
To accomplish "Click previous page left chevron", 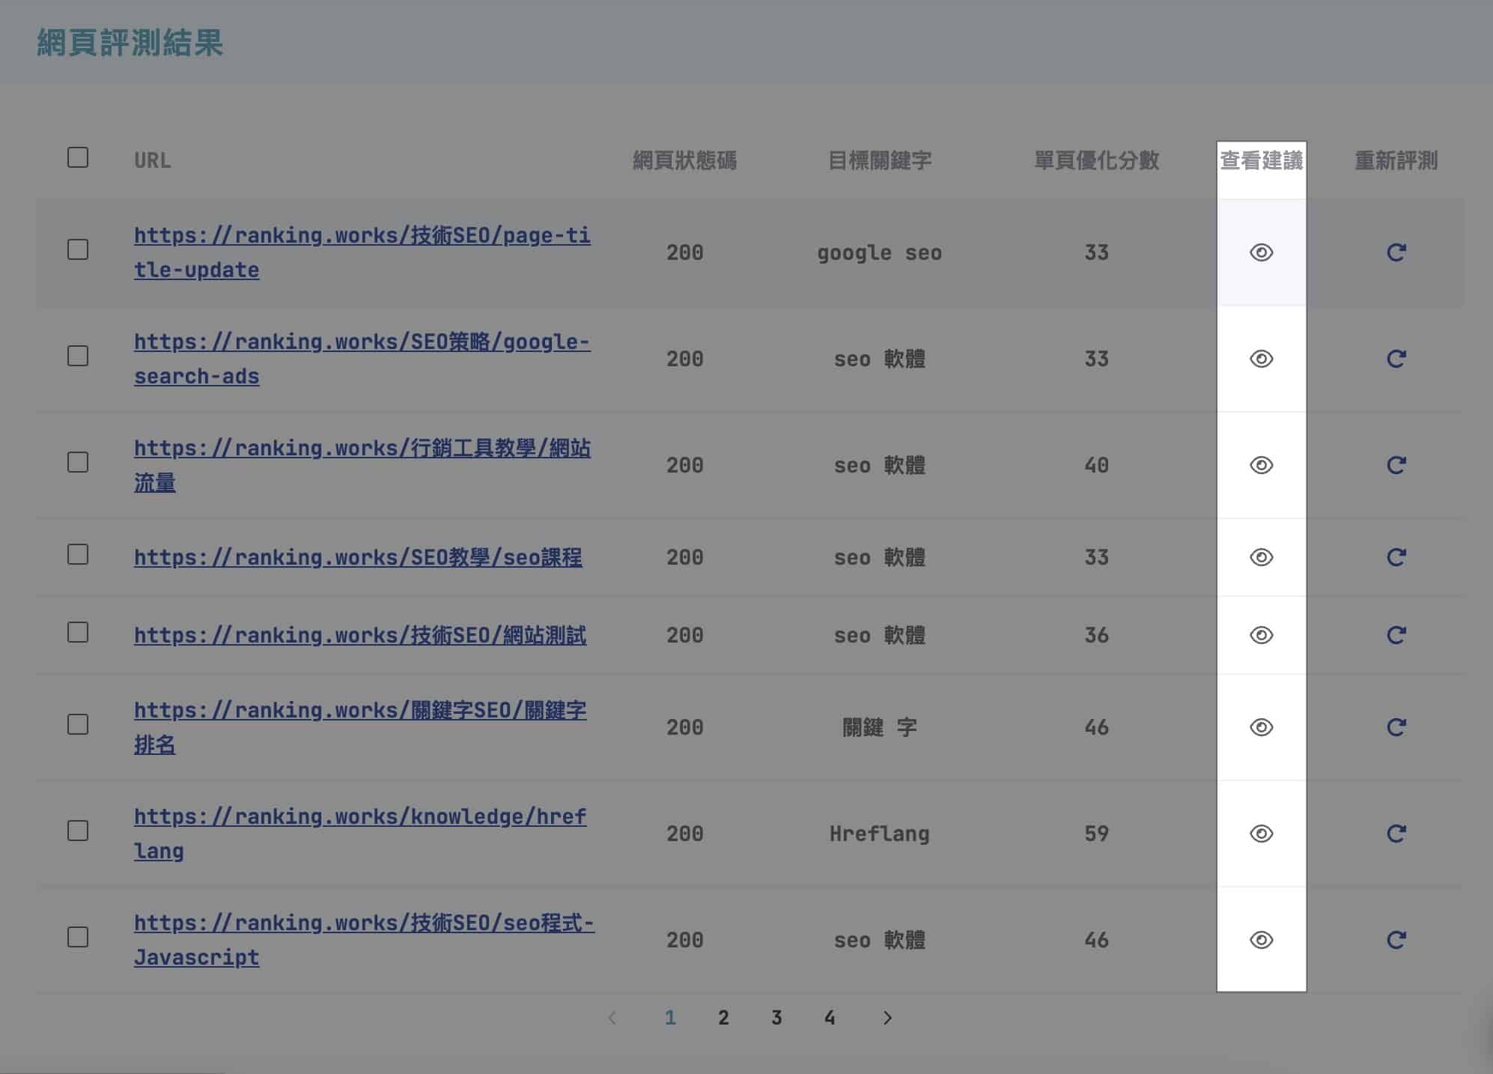I will tap(612, 1018).
